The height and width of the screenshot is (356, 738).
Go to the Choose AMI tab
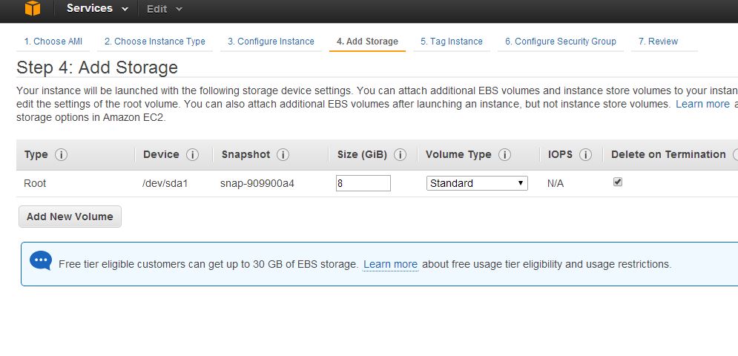point(53,42)
